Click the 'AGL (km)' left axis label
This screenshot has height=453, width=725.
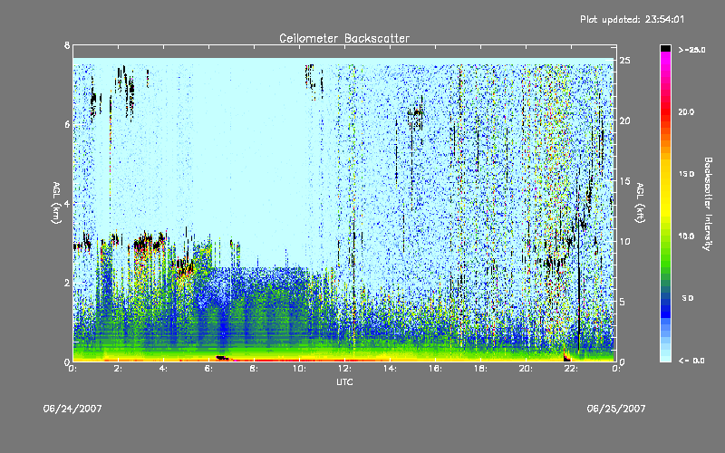point(56,203)
